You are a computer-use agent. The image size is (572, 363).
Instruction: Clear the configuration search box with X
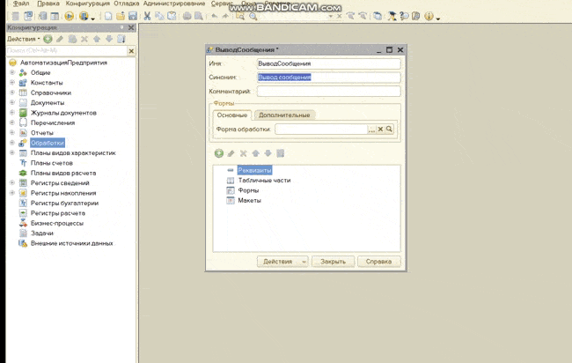(x=131, y=51)
